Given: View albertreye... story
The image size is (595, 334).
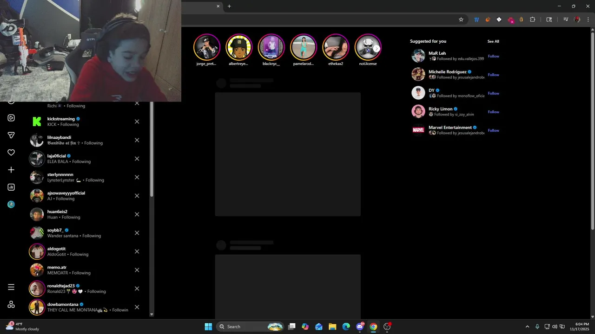Looking at the screenshot, I should coord(239,47).
